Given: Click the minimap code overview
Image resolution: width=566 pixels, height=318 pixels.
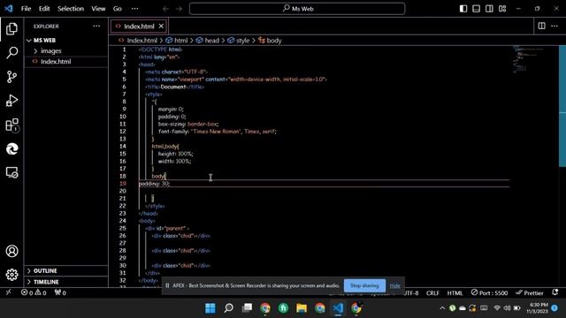Looking at the screenshot, I should [530, 59].
